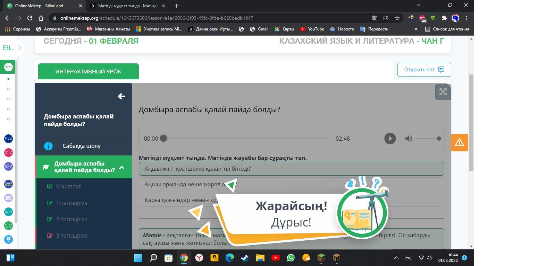The height and width of the screenshot is (266, 538).
Task: Open 2-тапсырма in the lesson list
Action: [72, 219]
